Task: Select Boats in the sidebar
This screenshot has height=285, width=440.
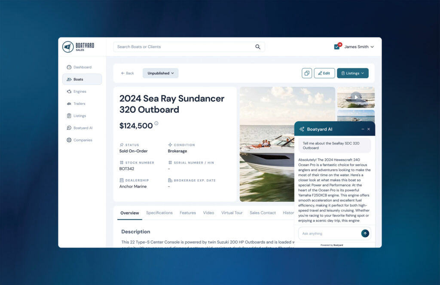Action: (82, 79)
